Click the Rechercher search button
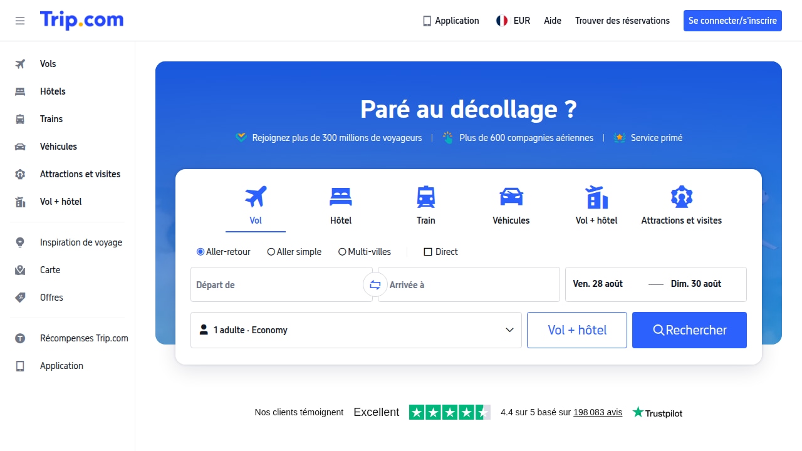The image size is (802, 451). click(689, 330)
